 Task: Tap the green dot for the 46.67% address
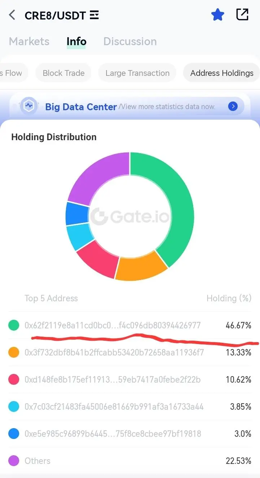click(14, 325)
